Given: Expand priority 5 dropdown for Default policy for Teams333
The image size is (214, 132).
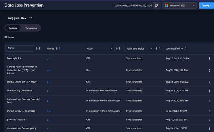Looking at the screenshot, I should 49,111.
